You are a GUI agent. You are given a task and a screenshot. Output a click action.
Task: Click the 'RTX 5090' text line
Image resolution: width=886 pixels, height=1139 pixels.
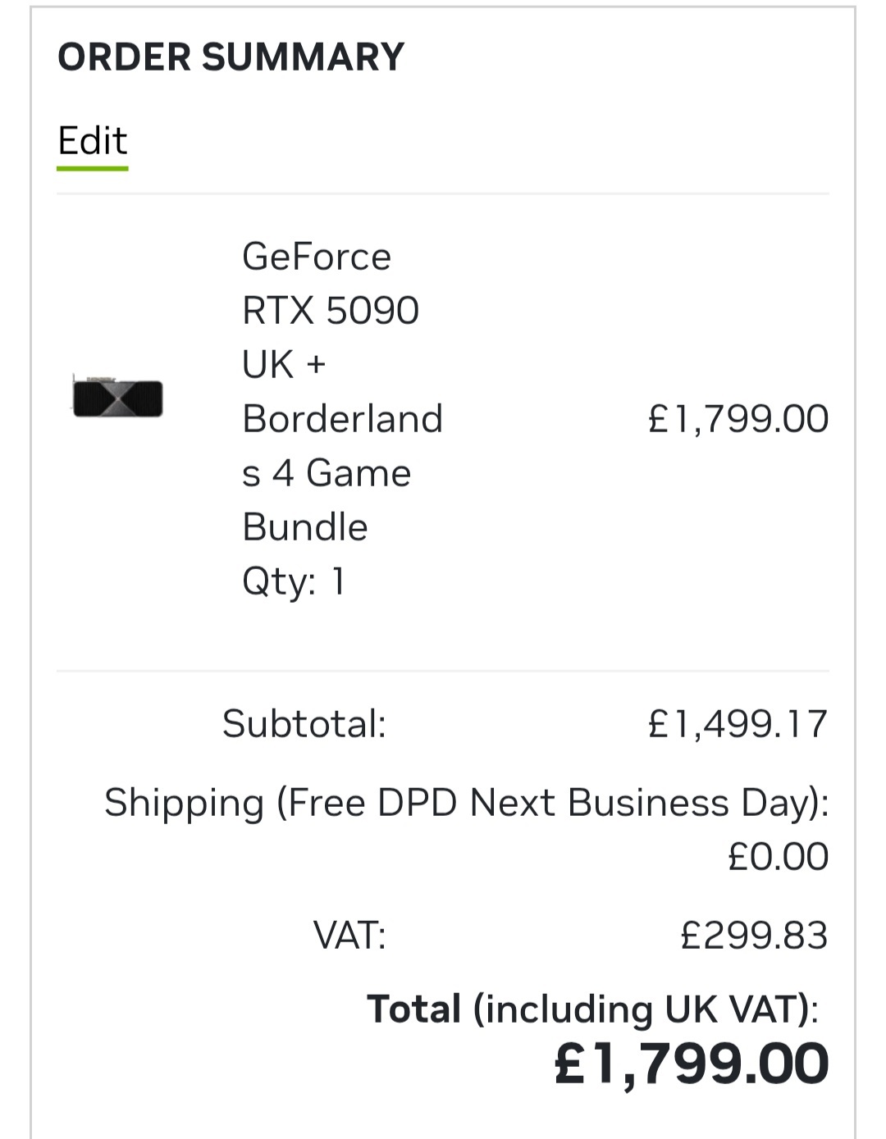[x=331, y=311]
